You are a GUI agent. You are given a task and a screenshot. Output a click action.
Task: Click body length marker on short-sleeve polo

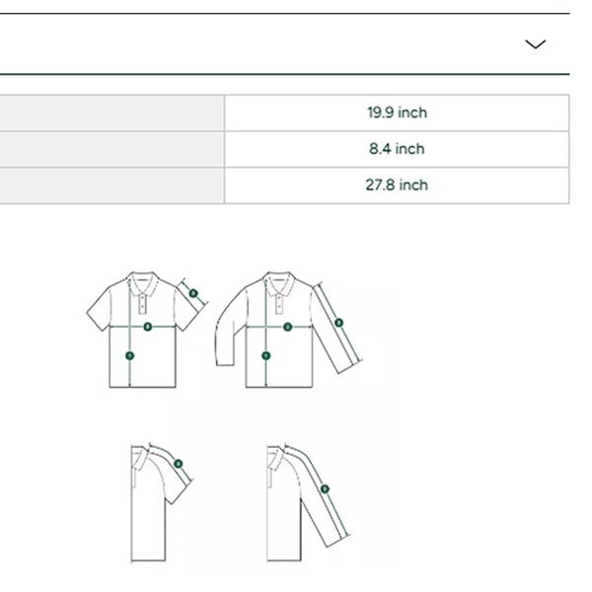click(x=129, y=355)
